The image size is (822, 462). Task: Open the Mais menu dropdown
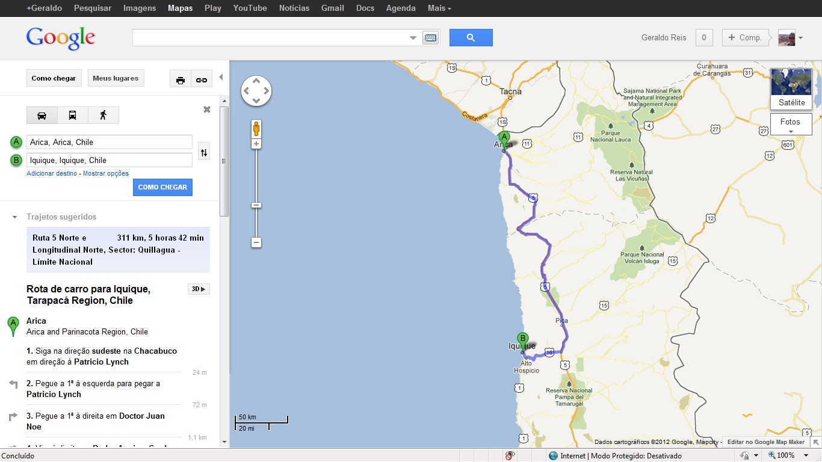click(x=439, y=8)
